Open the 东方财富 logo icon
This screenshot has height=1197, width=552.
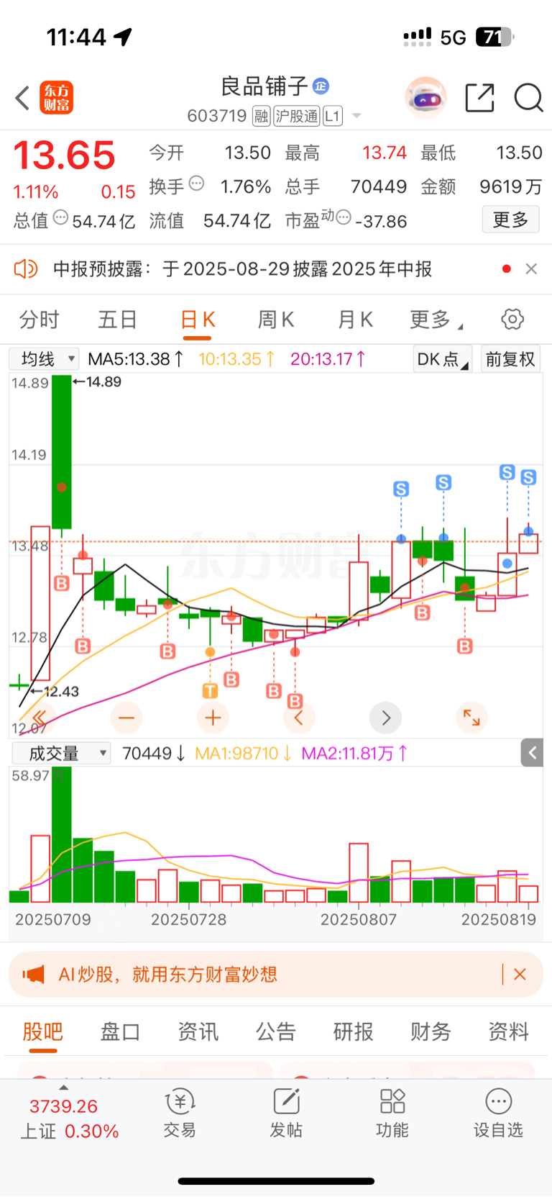pos(56,98)
